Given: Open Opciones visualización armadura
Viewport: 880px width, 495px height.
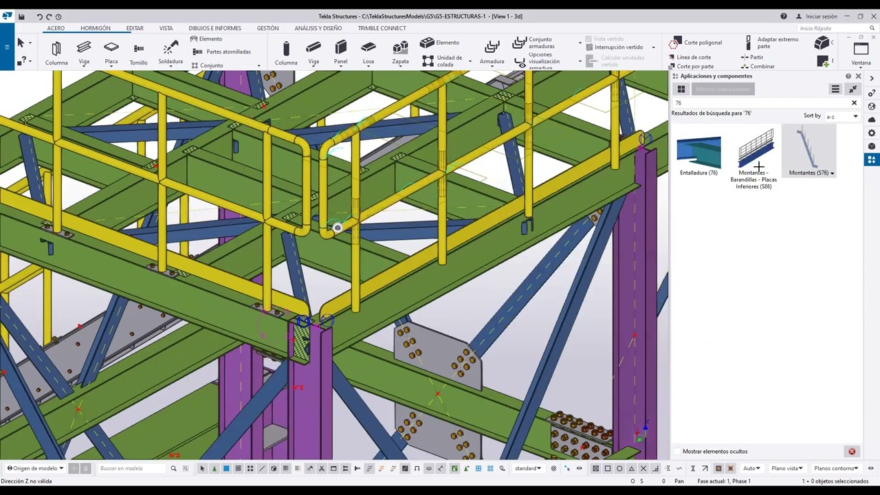Looking at the screenshot, I should click(x=533, y=61).
